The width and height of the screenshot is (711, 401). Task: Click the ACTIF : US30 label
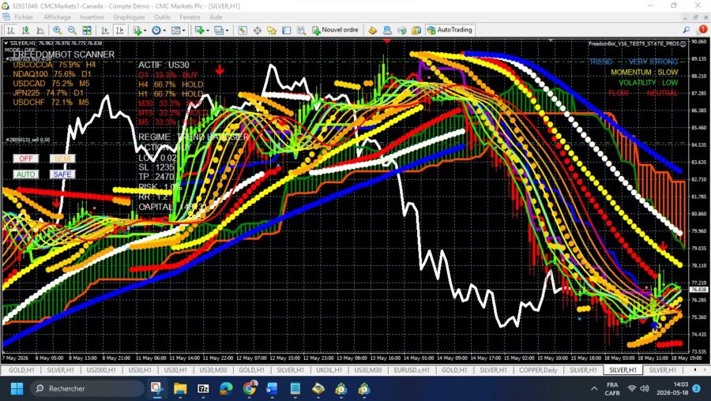click(x=164, y=66)
